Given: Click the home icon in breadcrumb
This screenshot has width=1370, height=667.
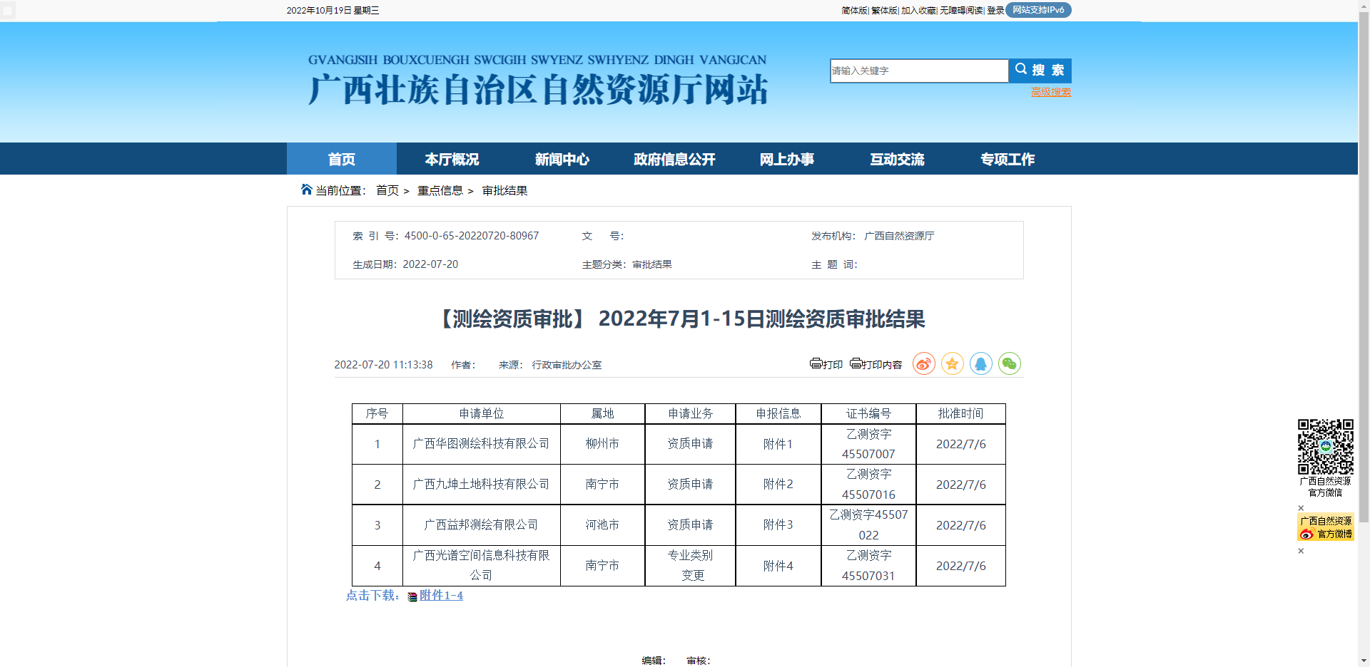Looking at the screenshot, I should pos(307,189).
